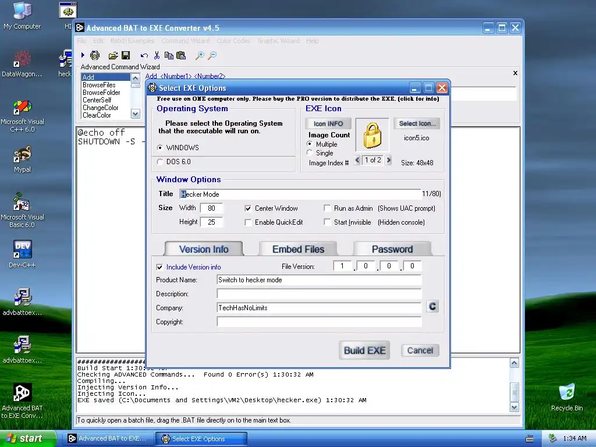The height and width of the screenshot is (447, 596).
Task: Click the Build EXE button
Action: pos(364,350)
